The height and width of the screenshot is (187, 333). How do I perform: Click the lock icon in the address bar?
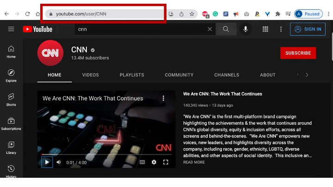tap(51, 14)
